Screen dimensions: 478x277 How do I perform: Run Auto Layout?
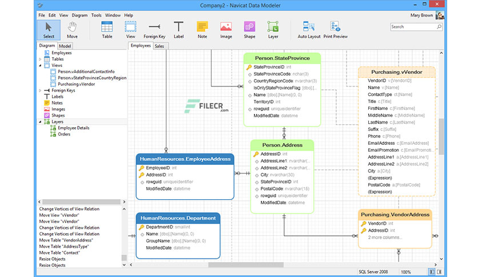pos(309,30)
